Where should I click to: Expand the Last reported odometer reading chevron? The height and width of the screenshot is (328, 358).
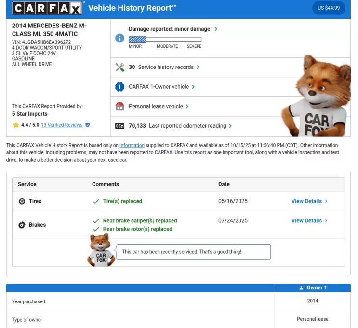coord(230,126)
